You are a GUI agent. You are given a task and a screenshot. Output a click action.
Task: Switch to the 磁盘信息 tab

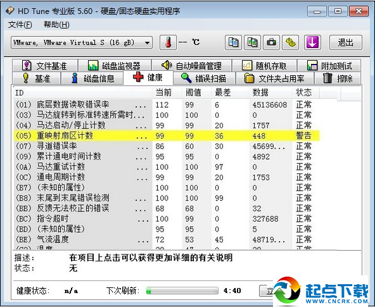[92, 78]
